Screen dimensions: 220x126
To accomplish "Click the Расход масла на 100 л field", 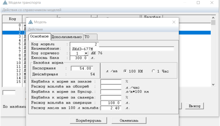I will click(111, 108).
